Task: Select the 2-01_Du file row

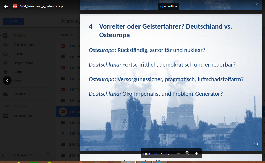Action: [x=68, y=145]
